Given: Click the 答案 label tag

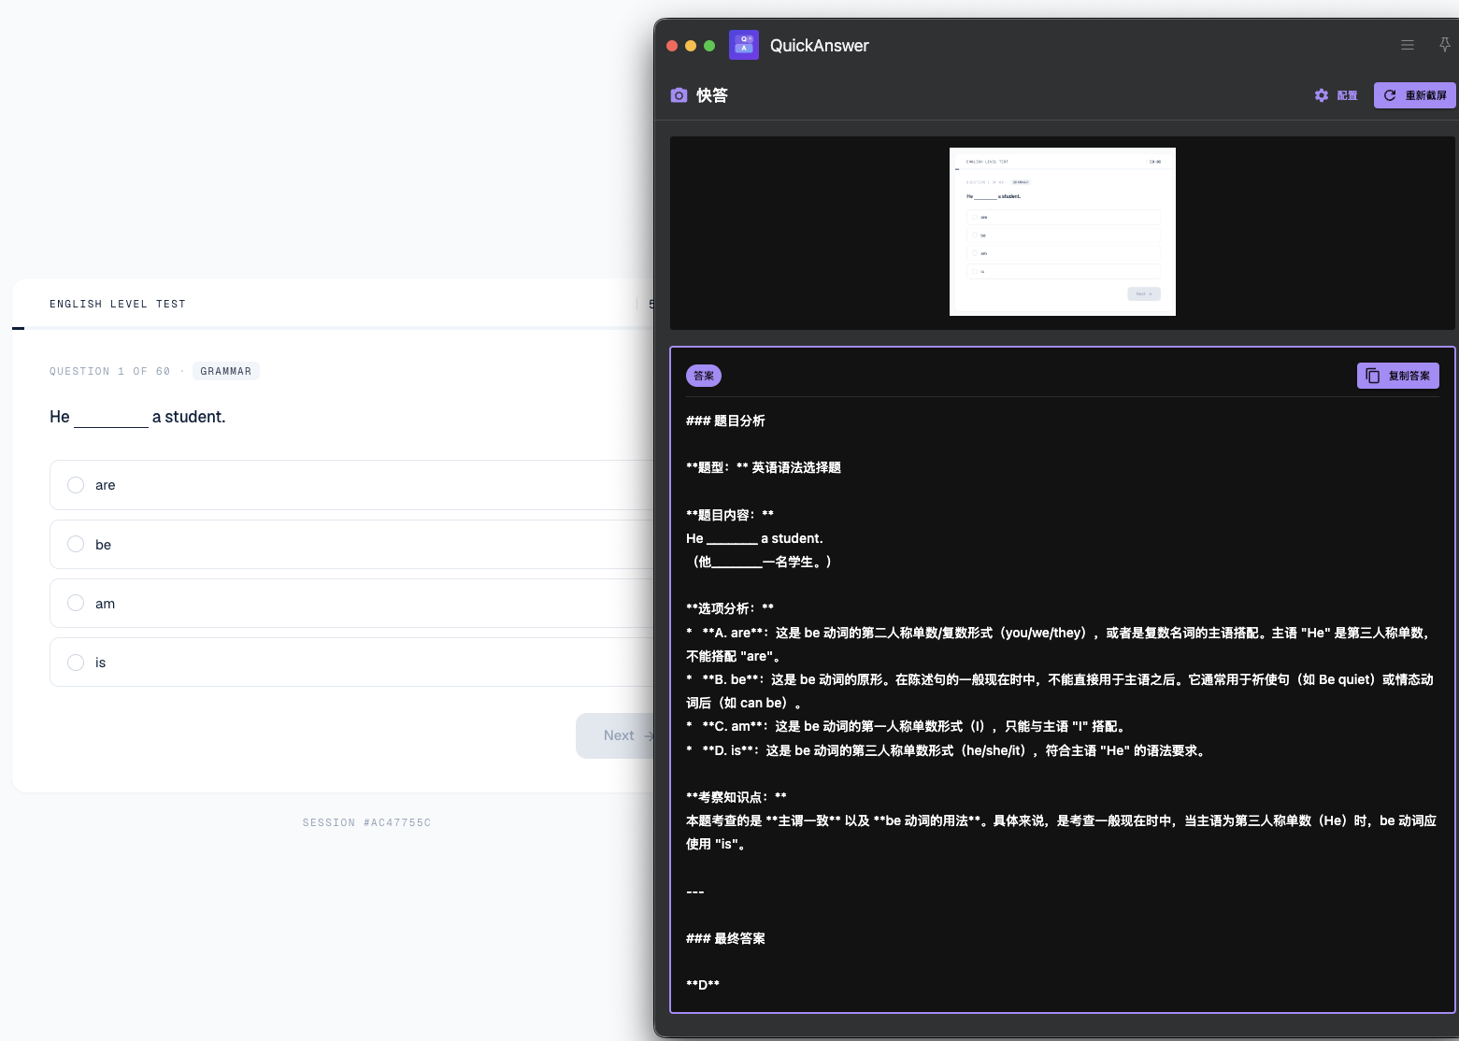Looking at the screenshot, I should (x=704, y=376).
